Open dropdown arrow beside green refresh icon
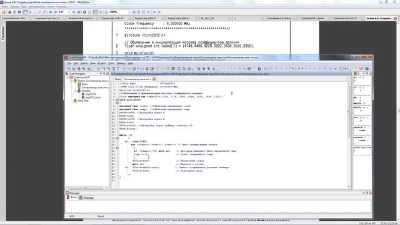 point(138,69)
